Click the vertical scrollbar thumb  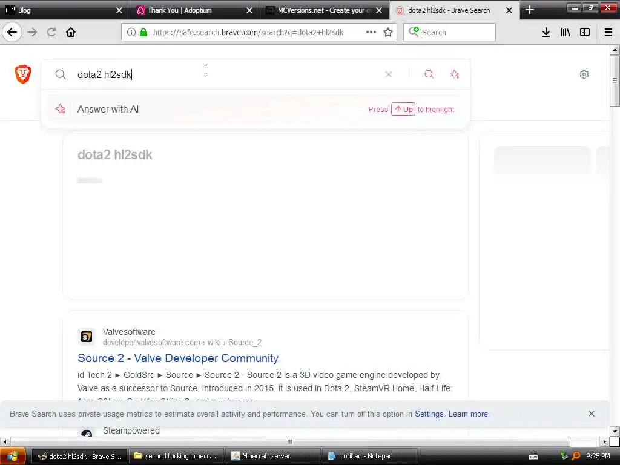tap(615, 81)
